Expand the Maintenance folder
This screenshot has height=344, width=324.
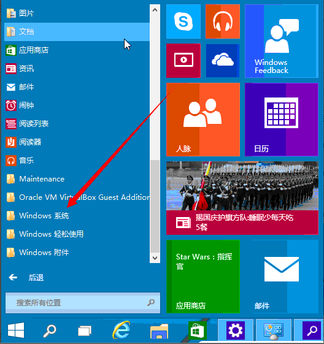(x=77, y=179)
